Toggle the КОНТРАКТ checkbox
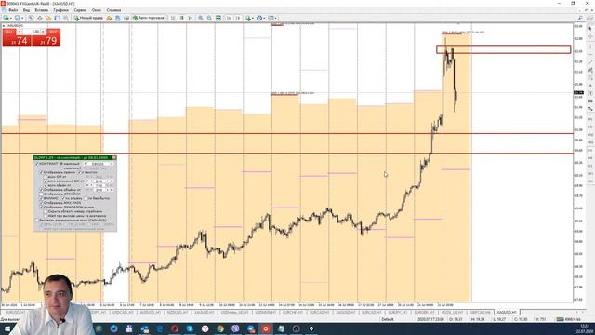595x335 pixels. (x=37, y=164)
